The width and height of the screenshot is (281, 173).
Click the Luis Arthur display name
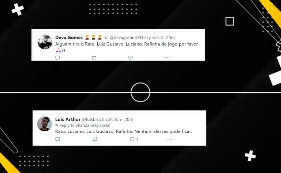(x=68, y=119)
